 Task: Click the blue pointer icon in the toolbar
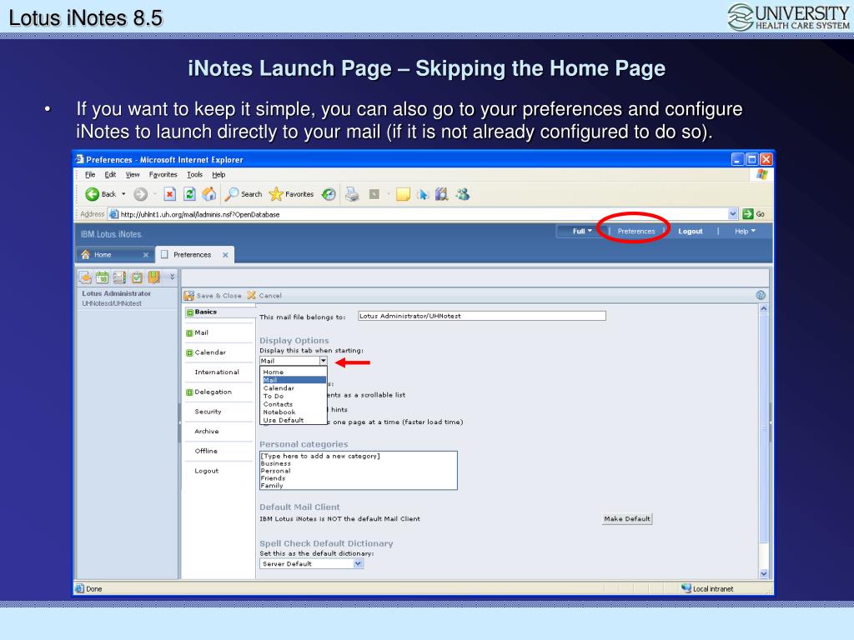(x=423, y=194)
